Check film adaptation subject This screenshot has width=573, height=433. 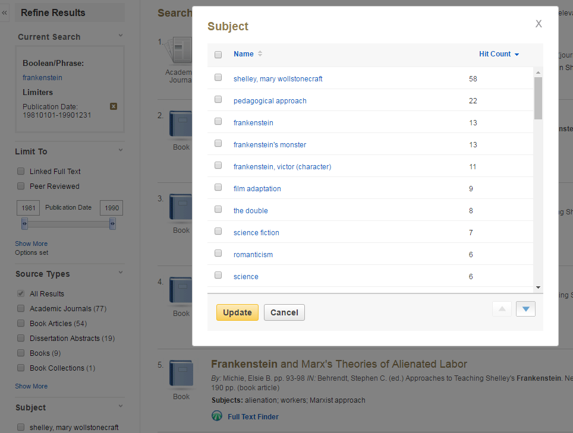[x=218, y=187]
